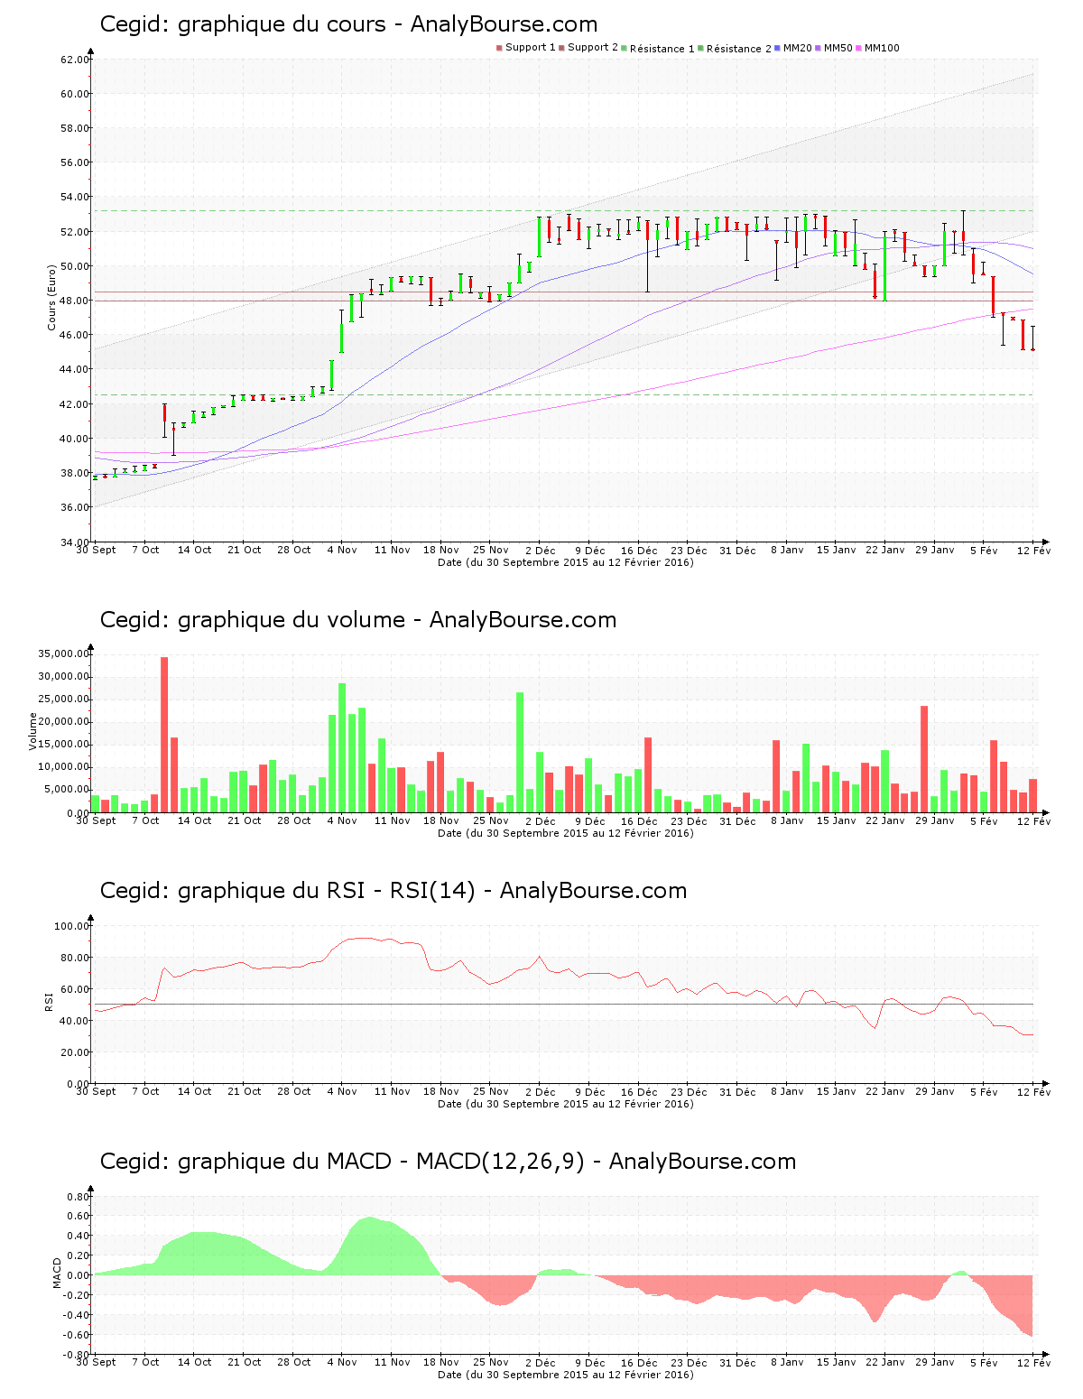
Task: Click the red Support 1 legend swatch
Action: click(x=499, y=48)
